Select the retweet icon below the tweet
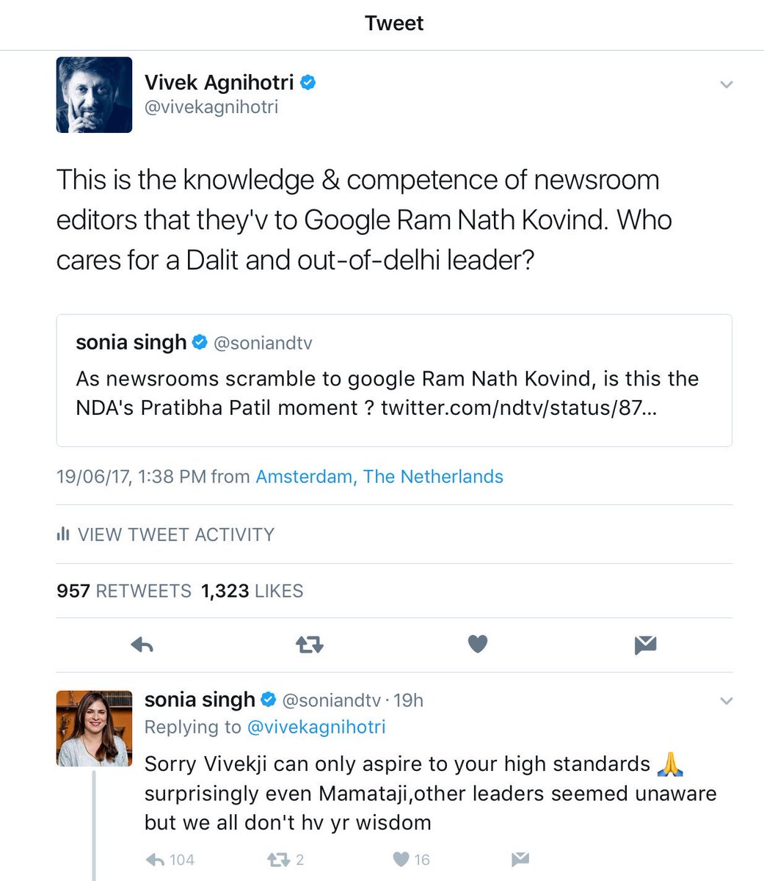 click(x=309, y=645)
